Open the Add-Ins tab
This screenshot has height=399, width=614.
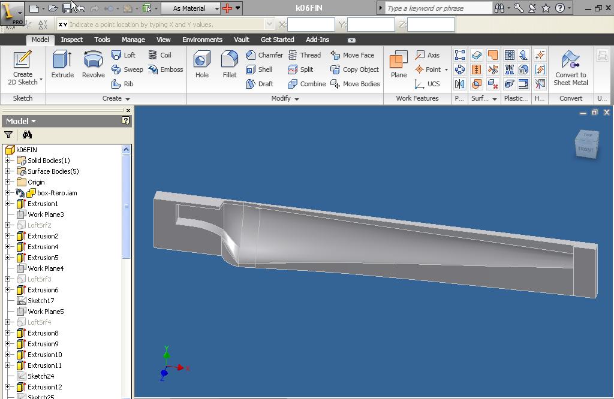(x=318, y=40)
